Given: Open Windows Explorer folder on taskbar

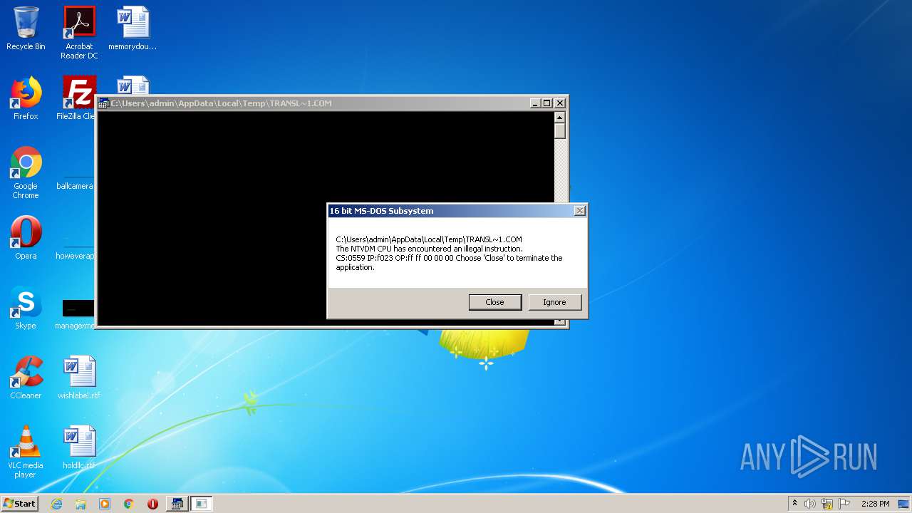Looking at the screenshot, I should point(81,504).
